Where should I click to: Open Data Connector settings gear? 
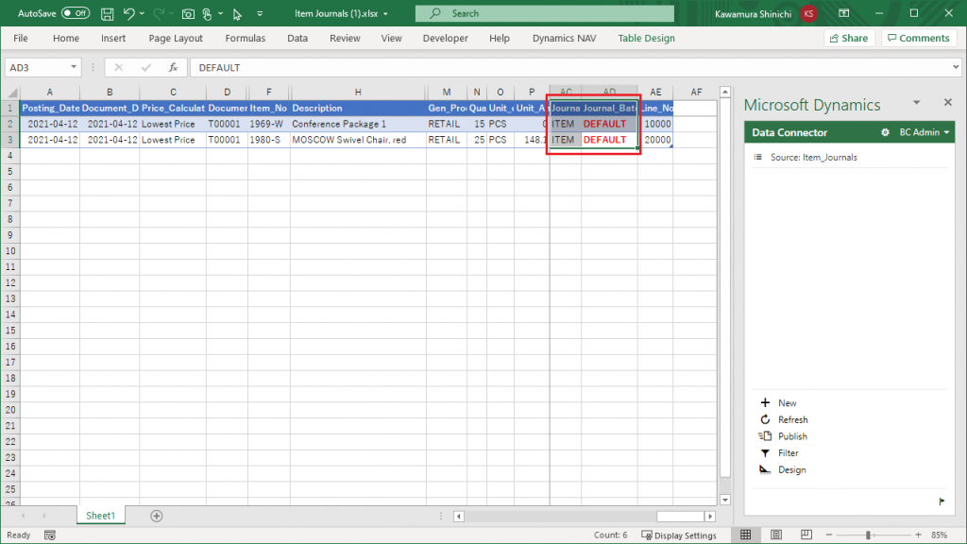tap(885, 132)
